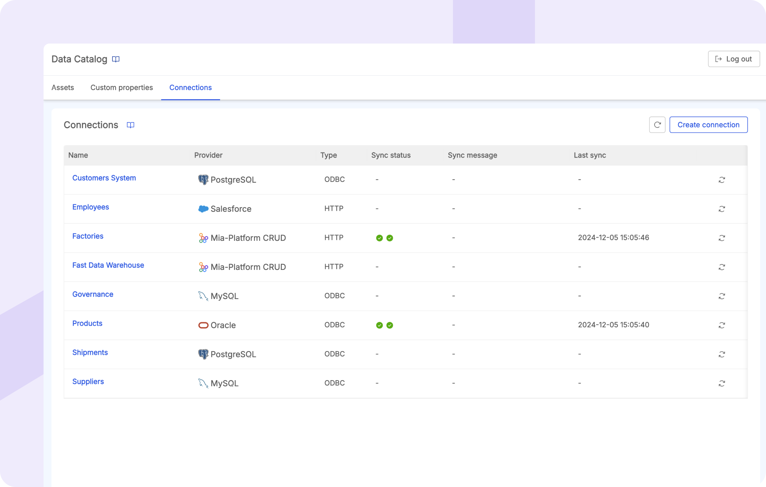This screenshot has height=487, width=766.
Task: Open the Custom properties tab
Action: (x=121, y=87)
